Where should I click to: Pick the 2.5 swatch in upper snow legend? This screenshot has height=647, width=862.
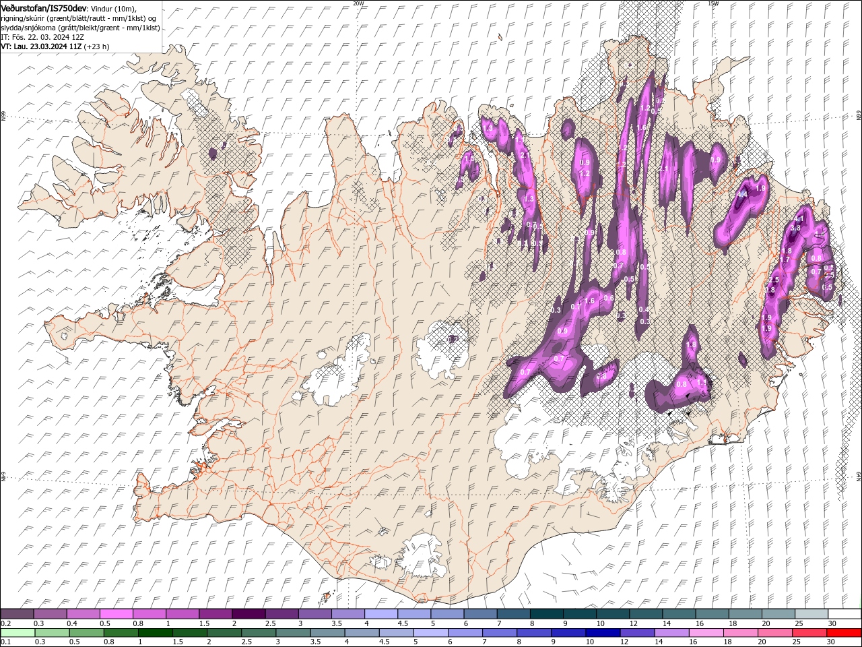coord(281,613)
